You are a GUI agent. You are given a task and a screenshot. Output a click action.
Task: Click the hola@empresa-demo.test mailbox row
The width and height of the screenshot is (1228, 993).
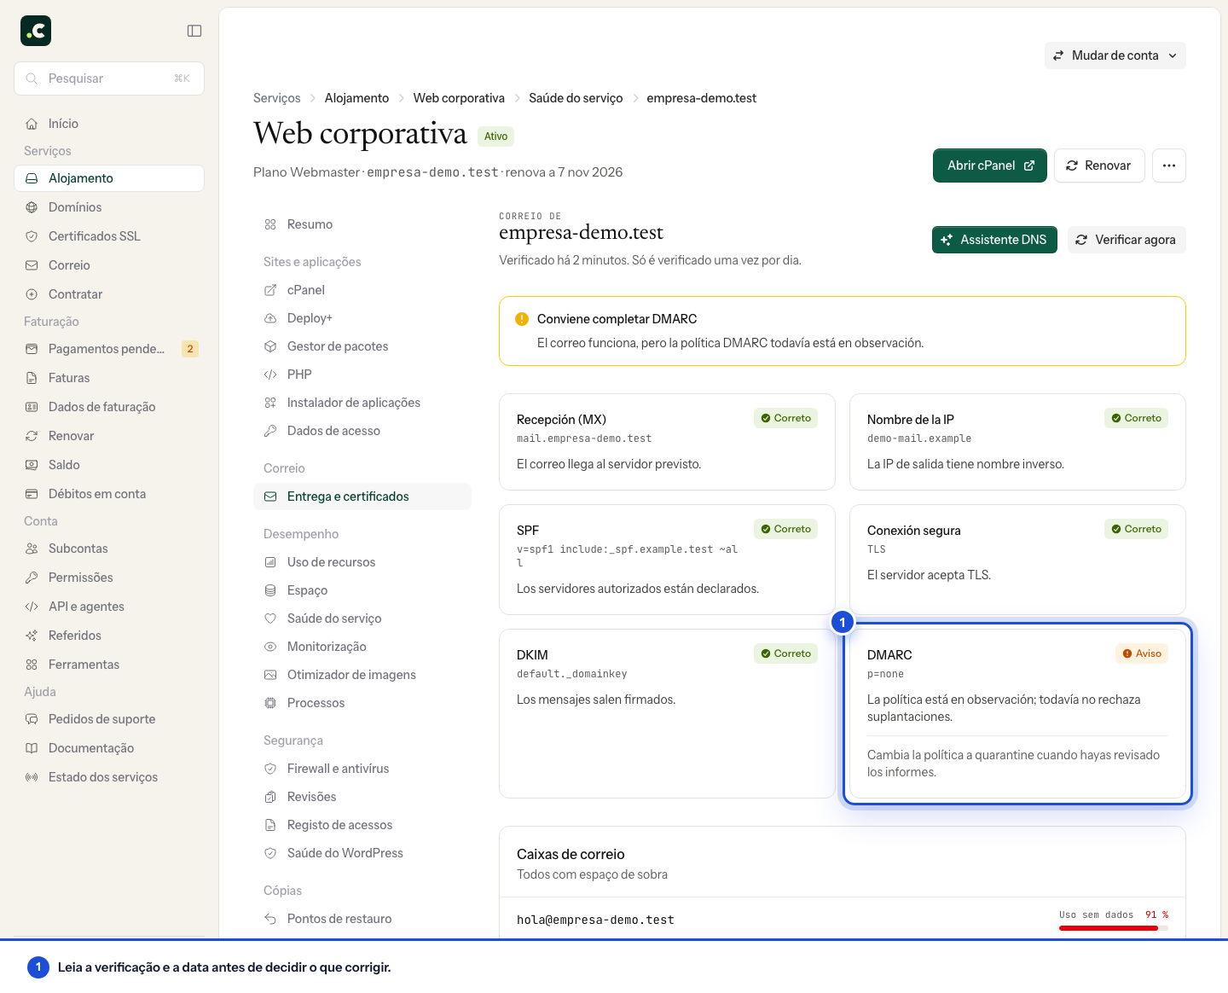(x=843, y=920)
